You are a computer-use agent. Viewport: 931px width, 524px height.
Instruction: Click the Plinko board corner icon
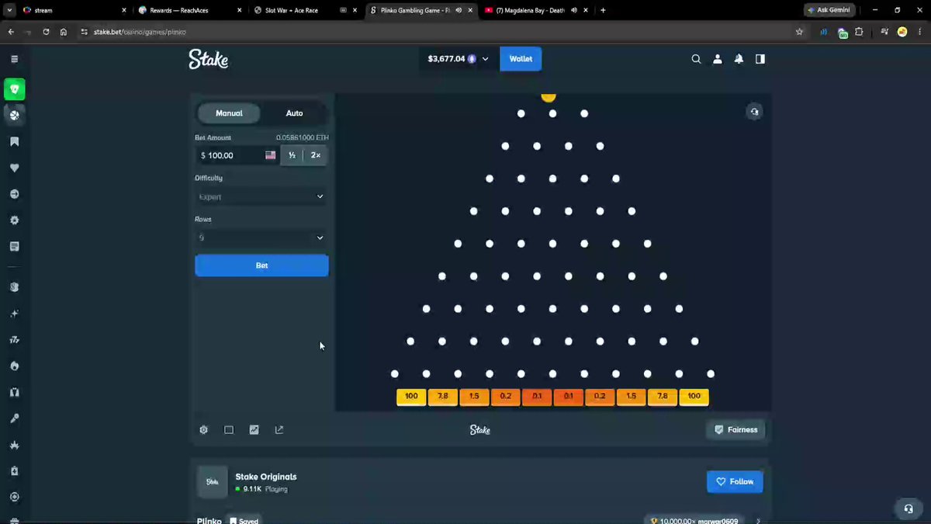pos(754,113)
